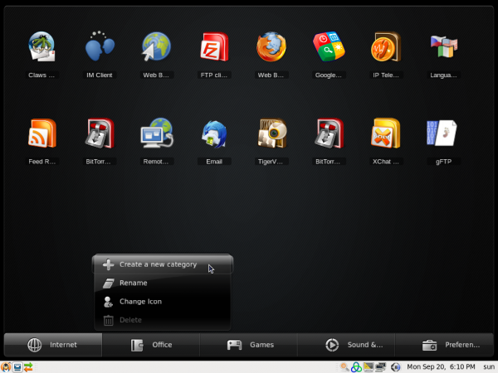Open the BitTorrent icon beside Feed Reader

(100, 133)
